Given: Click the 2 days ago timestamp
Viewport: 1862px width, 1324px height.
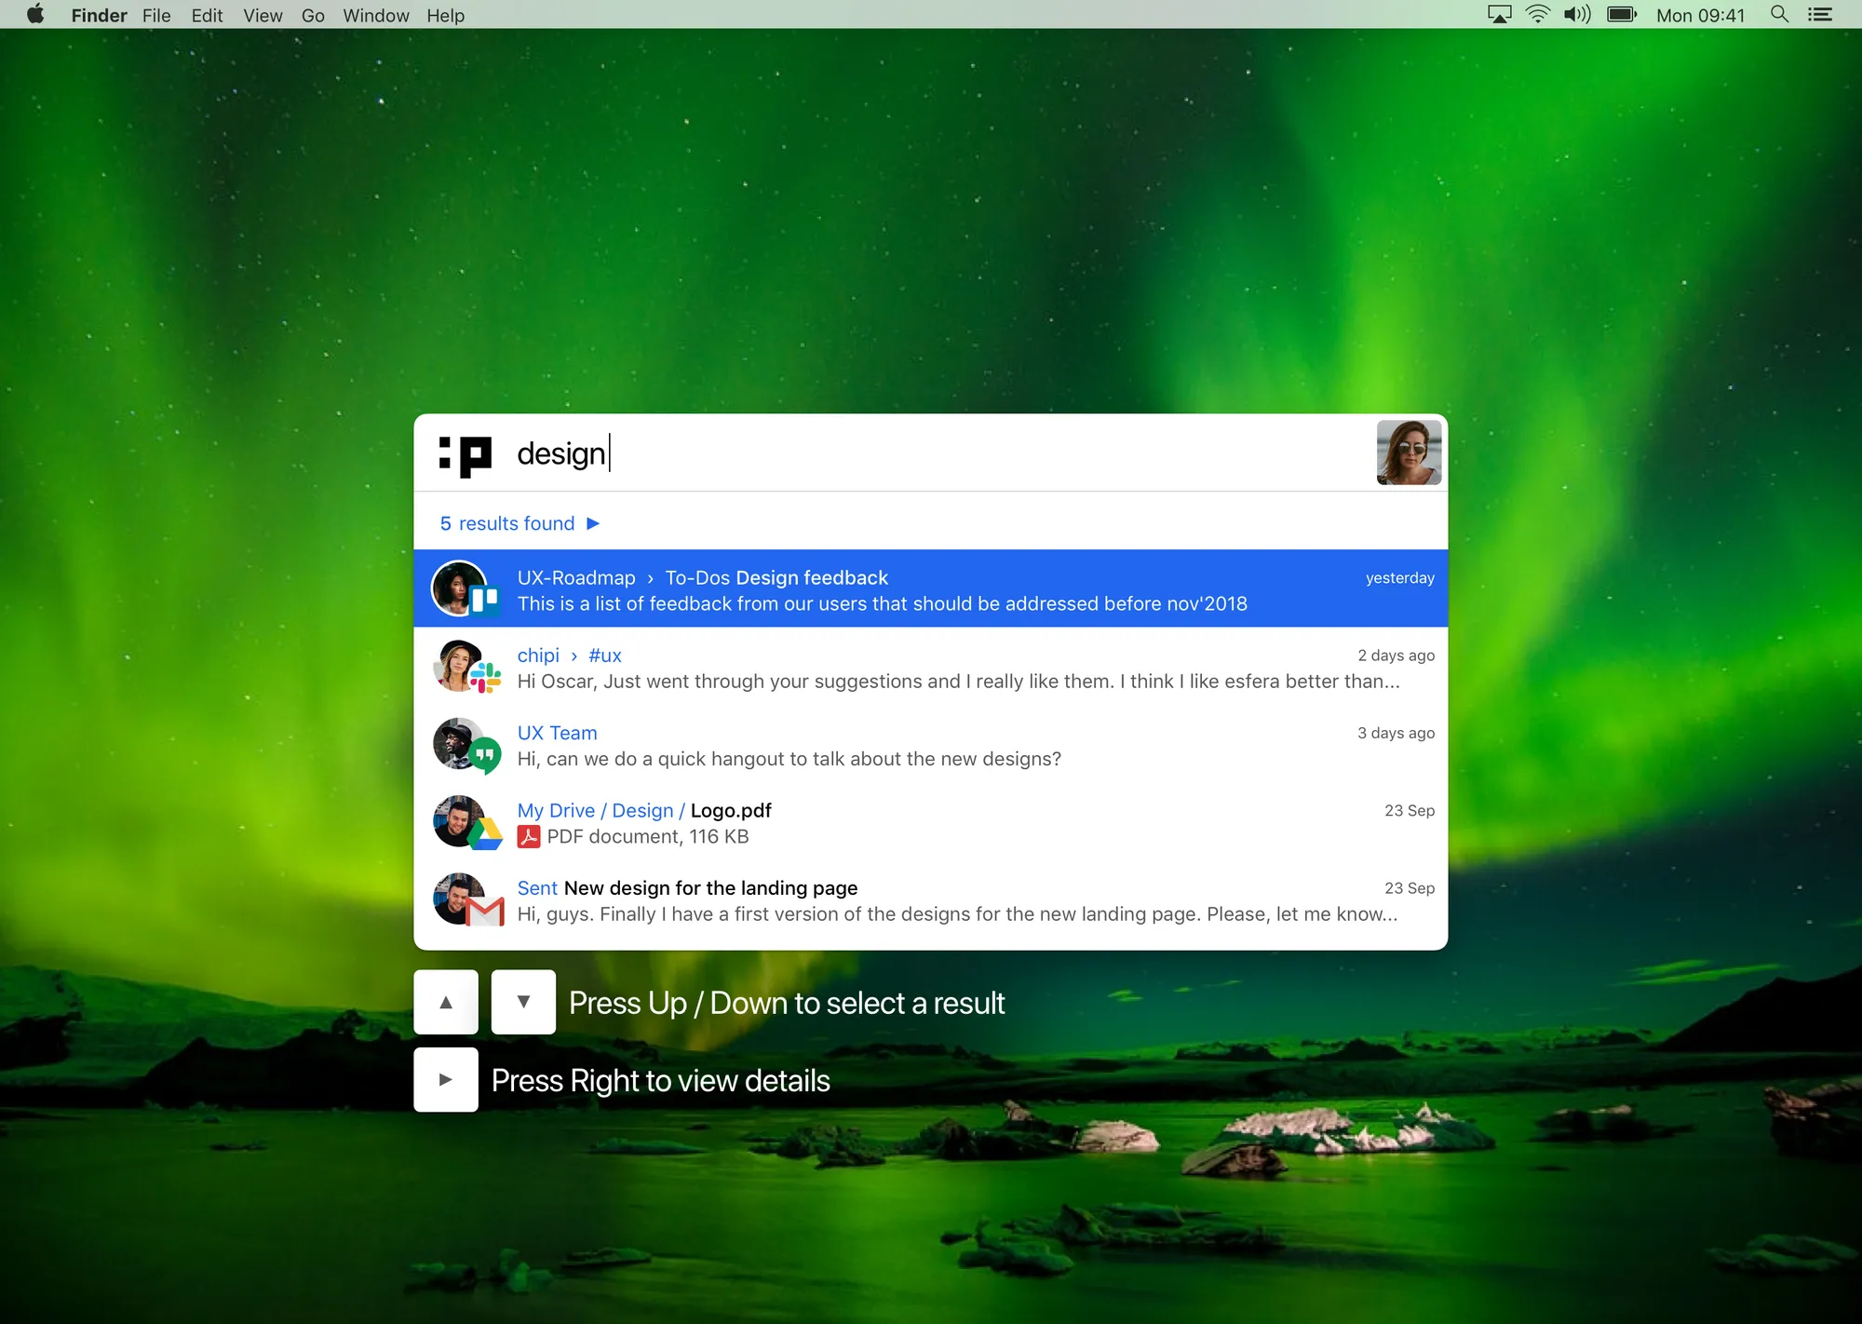Looking at the screenshot, I should pos(1396,655).
